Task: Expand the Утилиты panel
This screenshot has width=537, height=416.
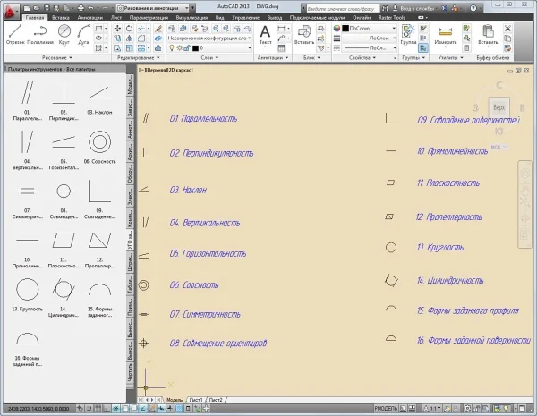Action: click(x=450, y=58)
